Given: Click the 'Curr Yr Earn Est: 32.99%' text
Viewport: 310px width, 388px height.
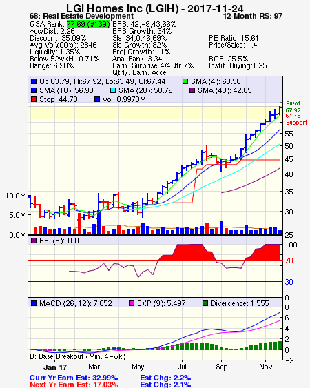Looking at the screenshot, I should tap(74, 378).
